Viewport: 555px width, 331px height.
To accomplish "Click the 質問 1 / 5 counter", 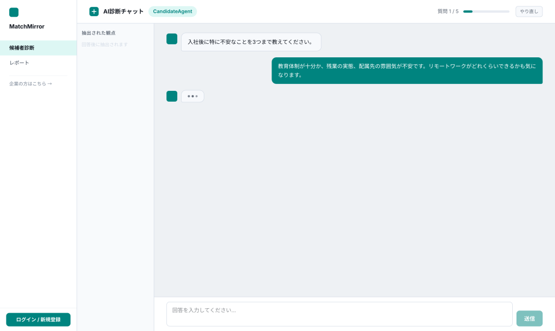I will point(448,11).
